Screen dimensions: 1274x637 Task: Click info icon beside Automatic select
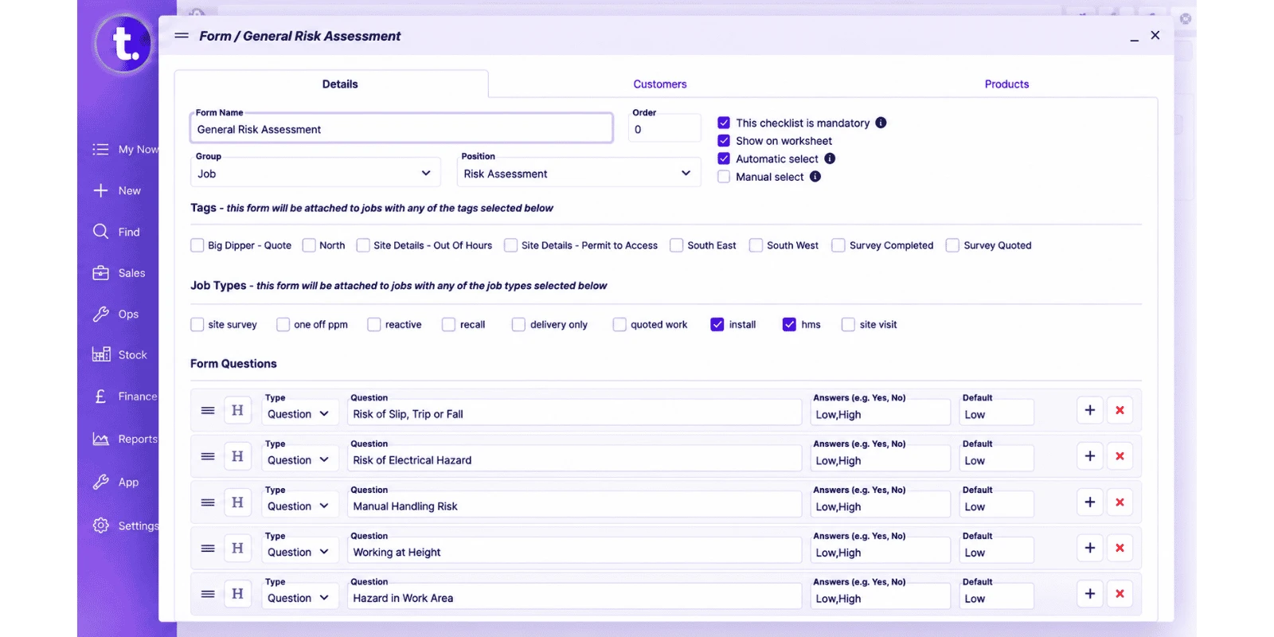(830, 158)
